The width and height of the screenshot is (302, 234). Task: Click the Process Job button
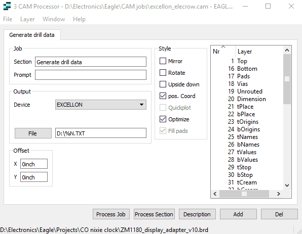[111, 214]
